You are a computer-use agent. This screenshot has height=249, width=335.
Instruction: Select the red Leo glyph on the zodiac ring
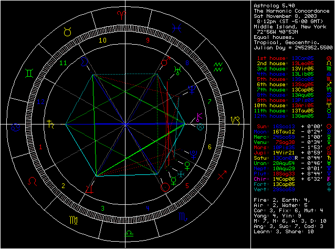(x=32, y=181)
